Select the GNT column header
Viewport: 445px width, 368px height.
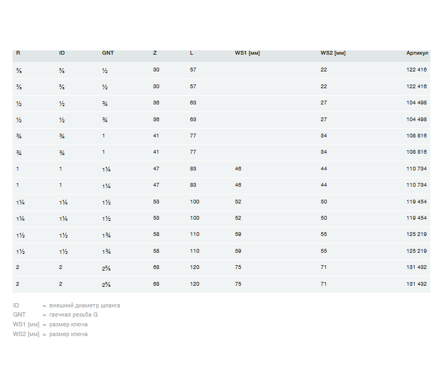click(x=108, y=53)
